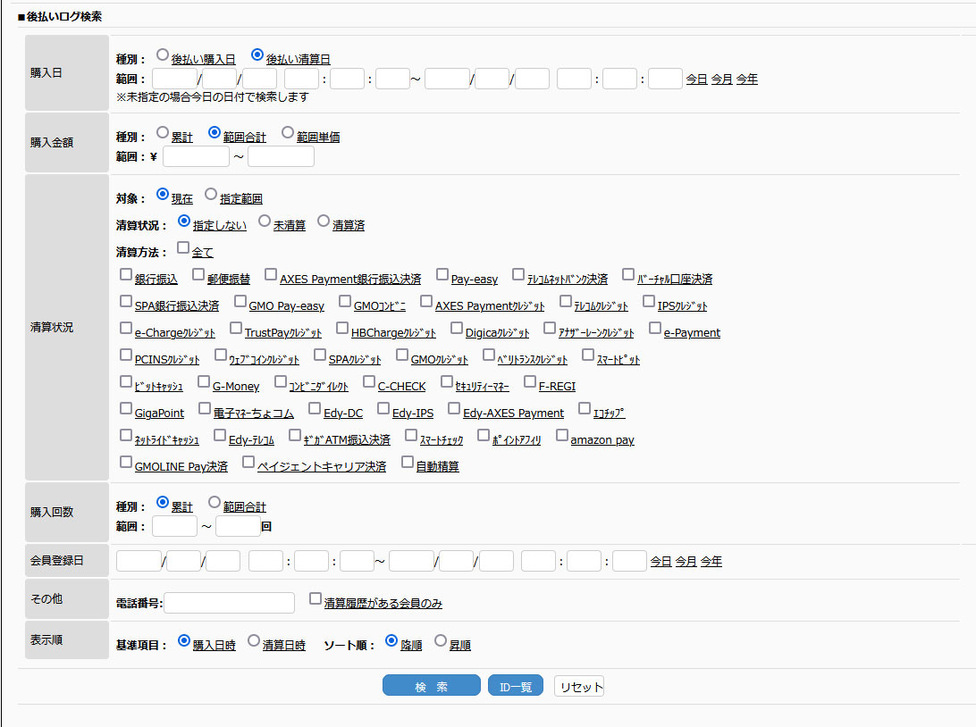The image size is (976, 727).
Task: Choose 範囲単価 for purchase amount type
Action: 288,132
